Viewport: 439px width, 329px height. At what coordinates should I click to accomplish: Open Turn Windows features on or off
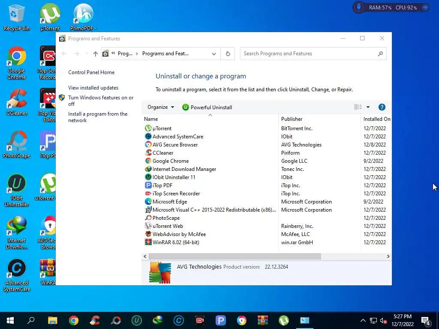(x=101, y=101)
